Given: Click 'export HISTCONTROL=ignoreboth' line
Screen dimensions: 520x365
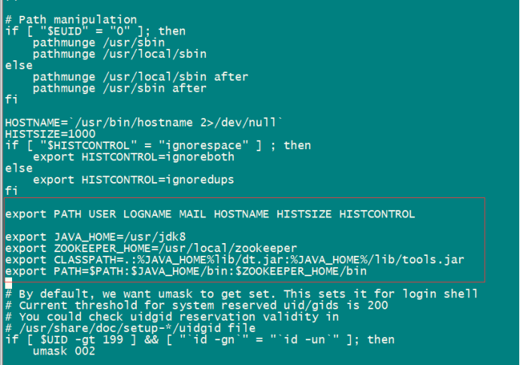Looking at the screenshot, I should (x=134, y=157).
